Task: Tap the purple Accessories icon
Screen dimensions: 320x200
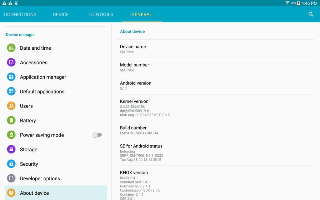Action: click(11, 62)
